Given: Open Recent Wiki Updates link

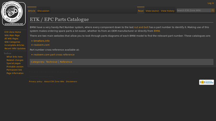Looking at the screenshot, I should coord(15,48).
